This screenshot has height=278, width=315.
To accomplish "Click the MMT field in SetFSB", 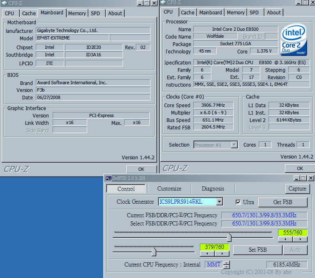I will 214,264.
